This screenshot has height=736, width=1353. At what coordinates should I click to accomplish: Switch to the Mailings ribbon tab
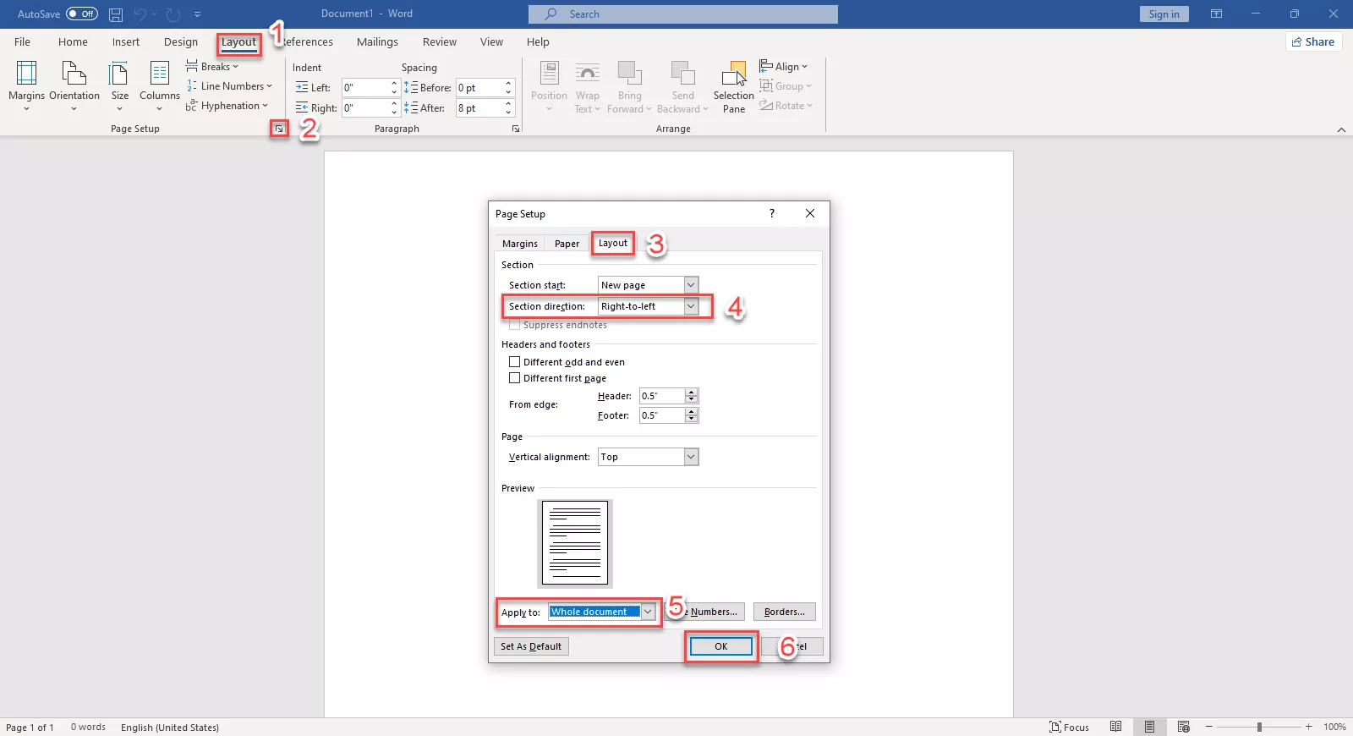377,41
